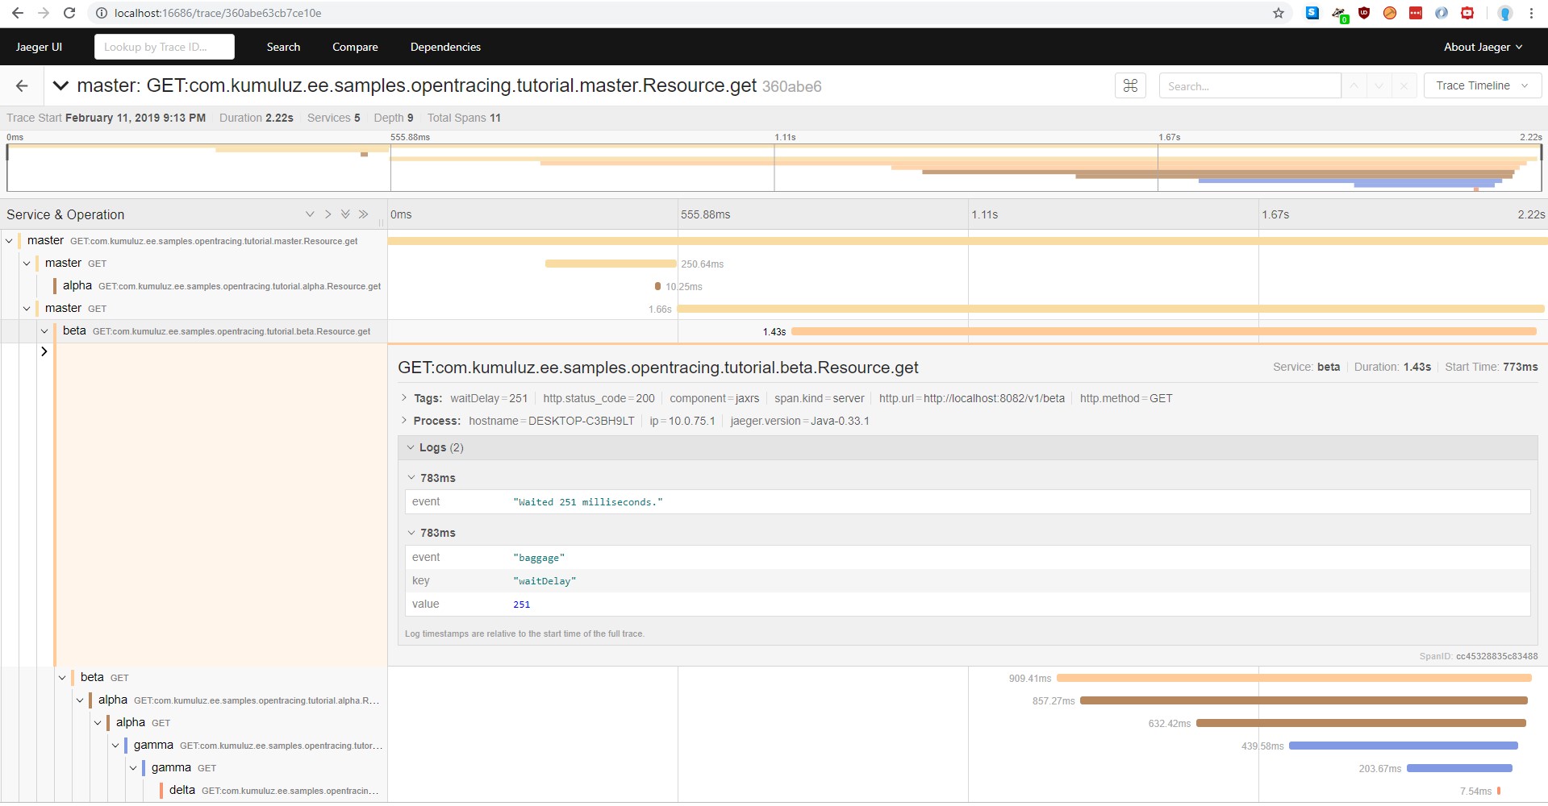1548x806 pixels.
Task: Expand the Process row in span details
Action: (x=404, y=421)
